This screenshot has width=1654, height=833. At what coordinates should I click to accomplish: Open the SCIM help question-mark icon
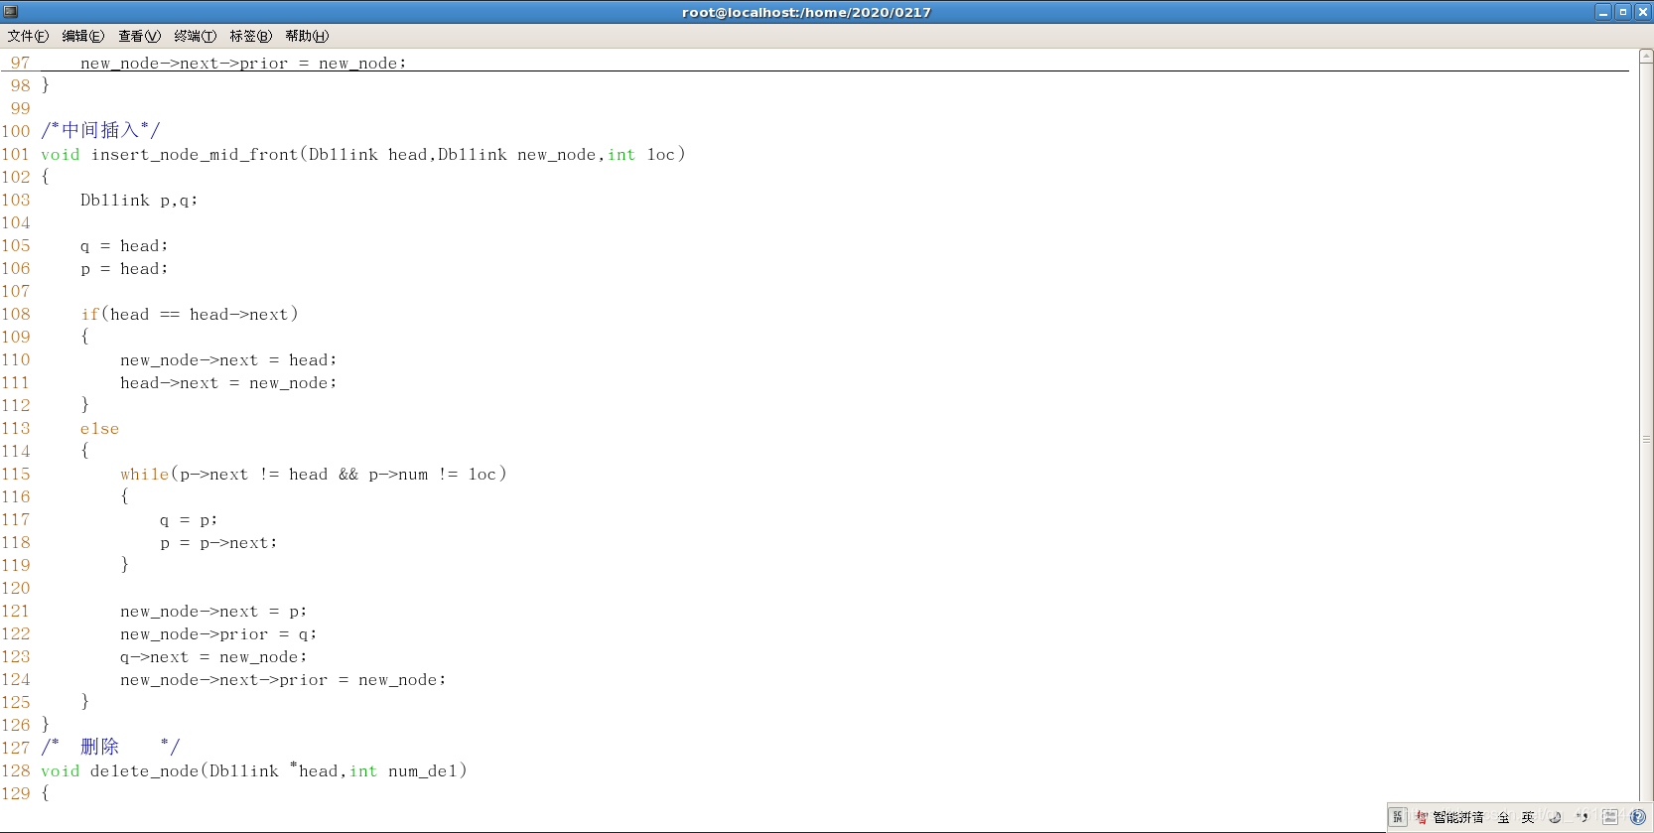point(1638,817)
